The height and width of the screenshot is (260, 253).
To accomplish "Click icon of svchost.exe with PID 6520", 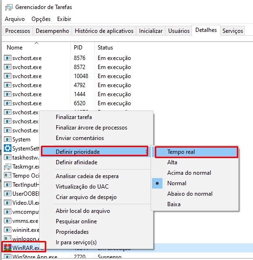I will pos(8,103).
